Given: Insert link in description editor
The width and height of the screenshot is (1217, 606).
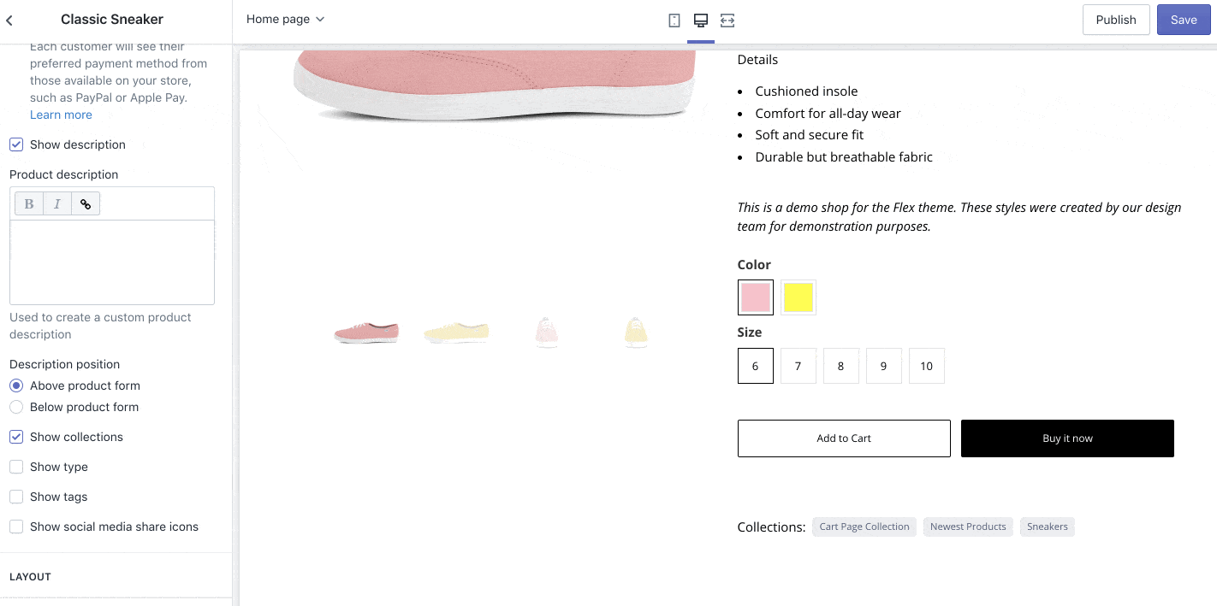Looking at the screenshot, I should (x=86, y=203).
